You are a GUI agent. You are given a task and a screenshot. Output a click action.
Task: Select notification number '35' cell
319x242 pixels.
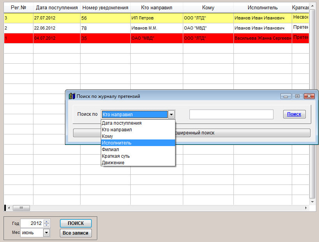click(105, 38)
